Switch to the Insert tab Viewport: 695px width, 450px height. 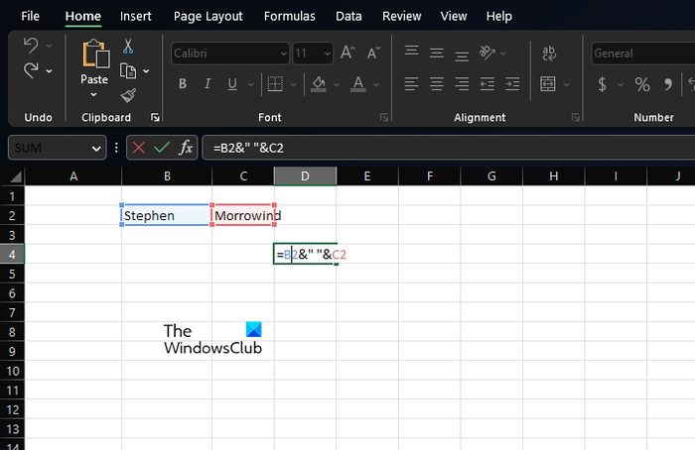(x=136, y=17)
